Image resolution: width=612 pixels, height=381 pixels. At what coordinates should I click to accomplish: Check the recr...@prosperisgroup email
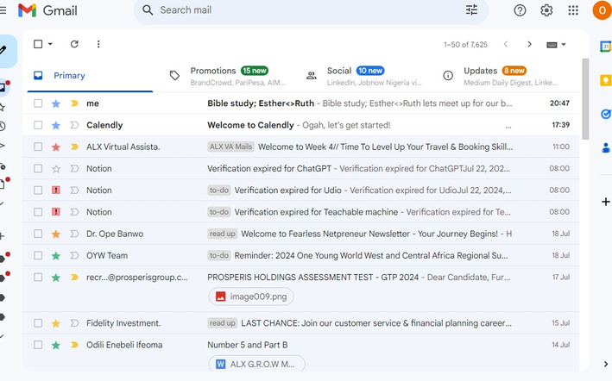(38, 277)
